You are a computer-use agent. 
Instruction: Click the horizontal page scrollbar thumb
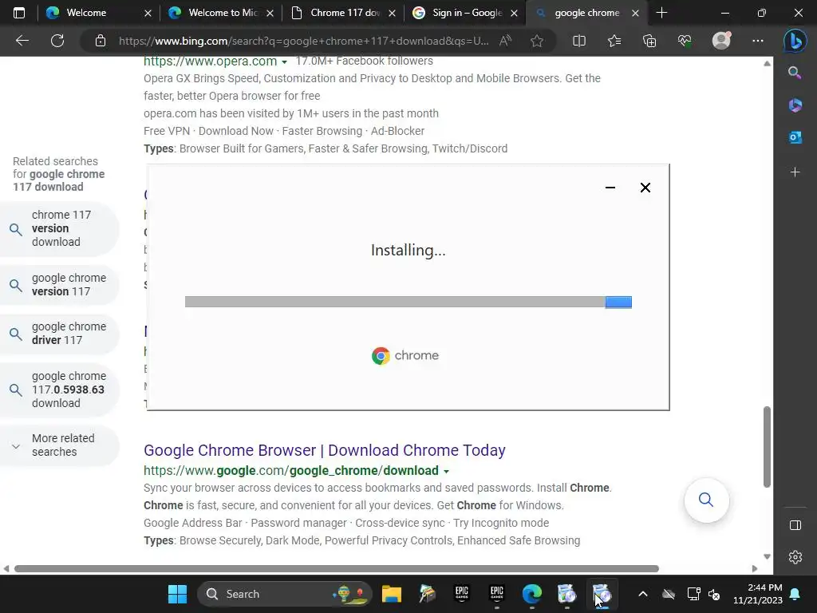pyautogui.click(x=337, y=568)
